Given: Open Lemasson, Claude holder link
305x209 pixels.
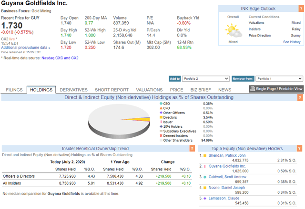Looking at the screenshot, I should pyautogui.click(x=224, y=198).
